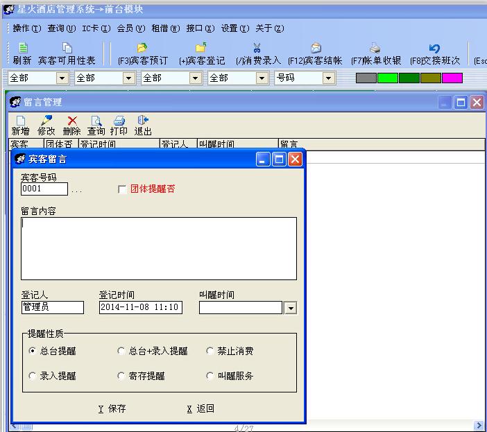
Task: Click the (F8)交接班次 shift icon
Action: coord(434,48)
